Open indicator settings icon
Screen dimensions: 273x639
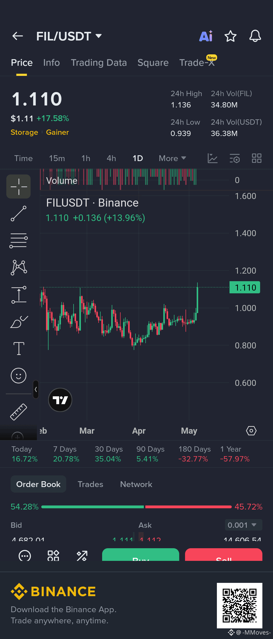coord(235,158)
